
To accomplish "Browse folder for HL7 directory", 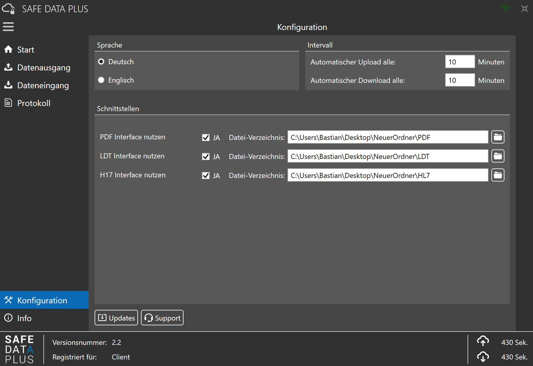I will point(498,175).
